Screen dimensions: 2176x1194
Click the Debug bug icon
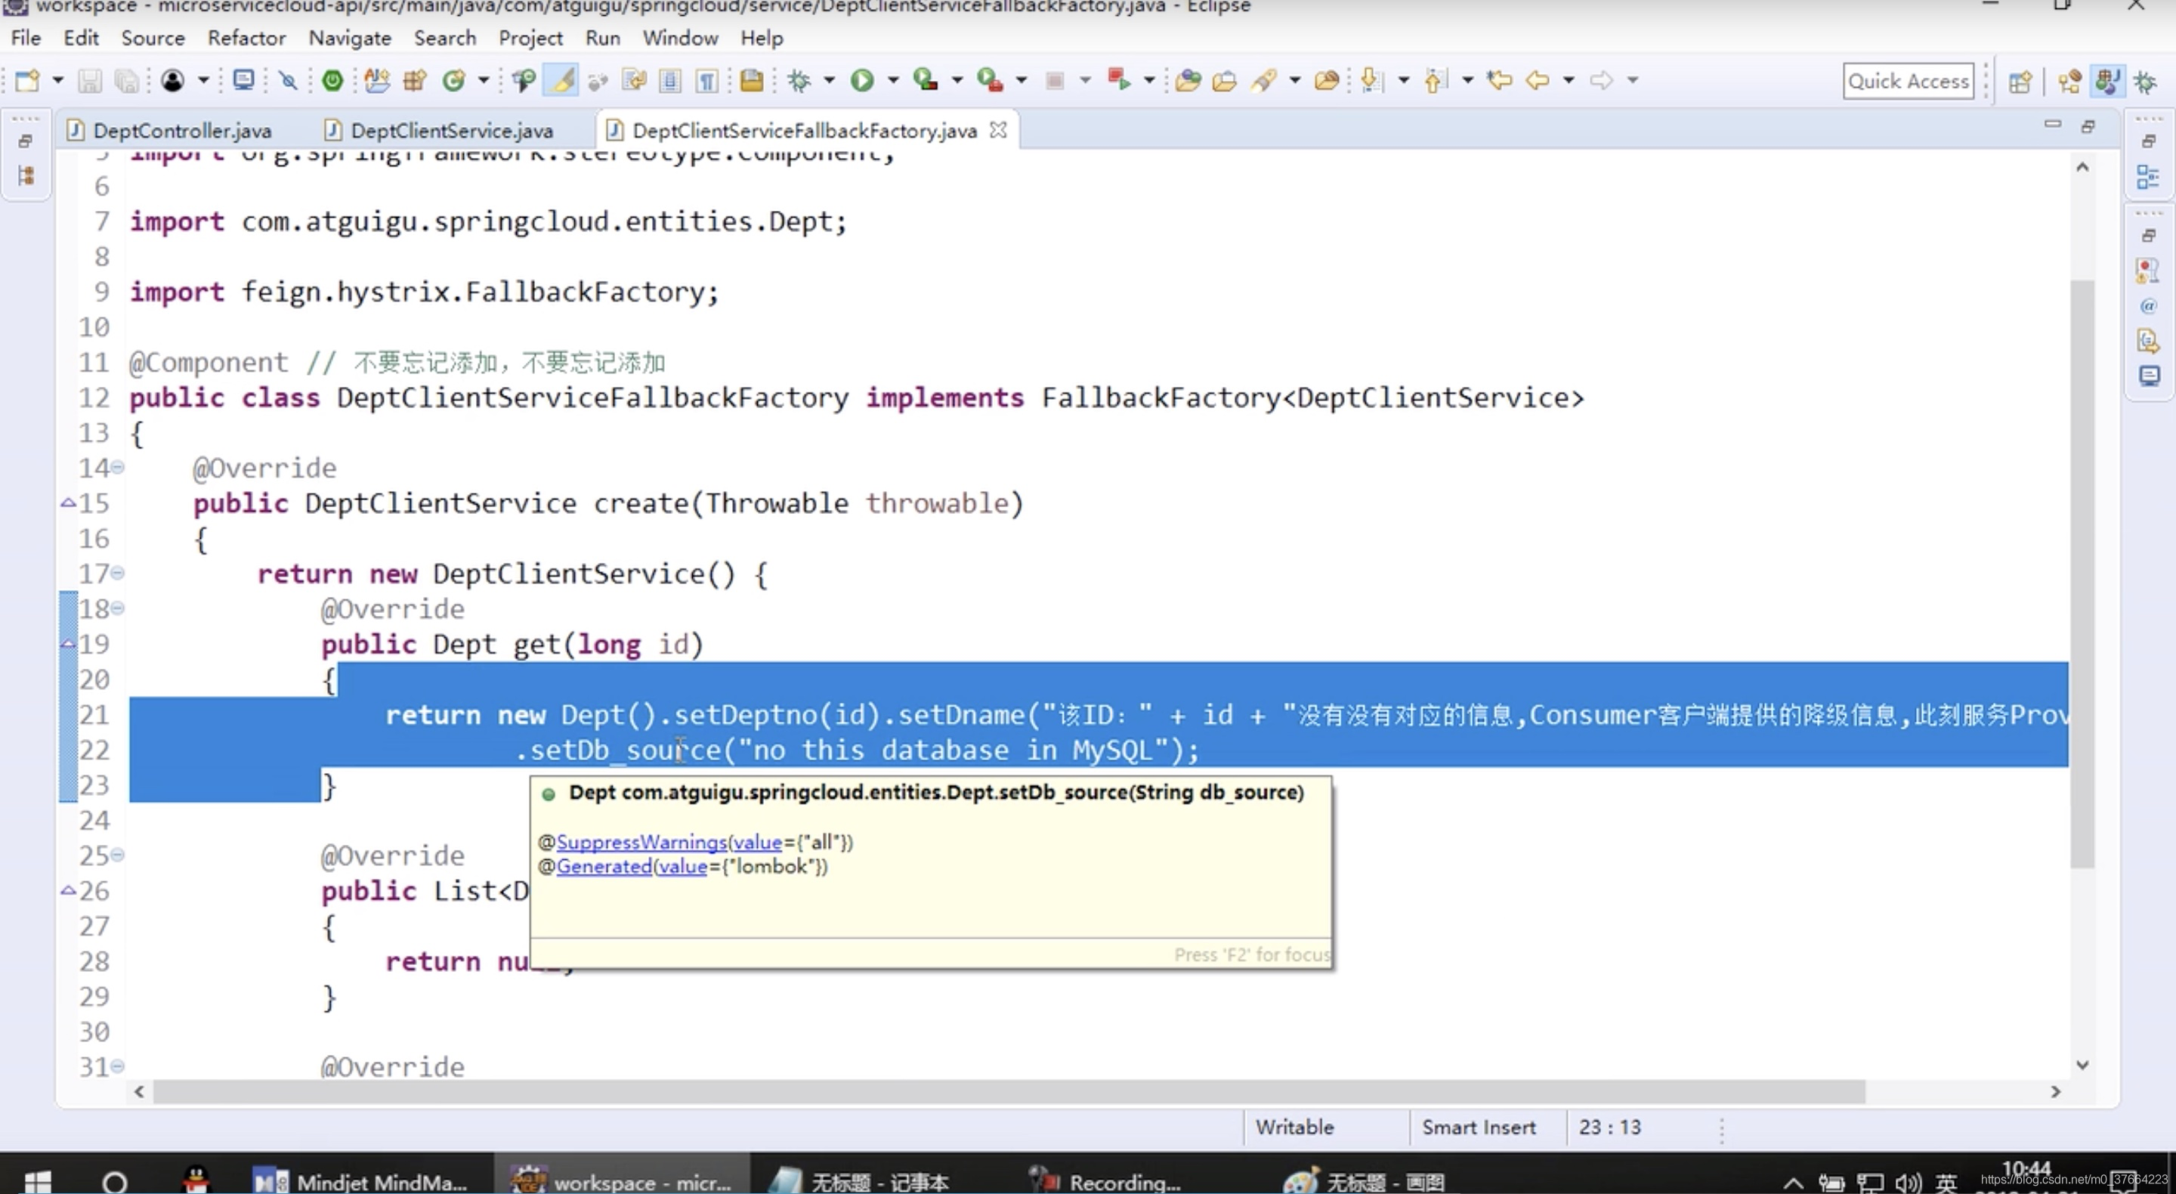[799, 81]
